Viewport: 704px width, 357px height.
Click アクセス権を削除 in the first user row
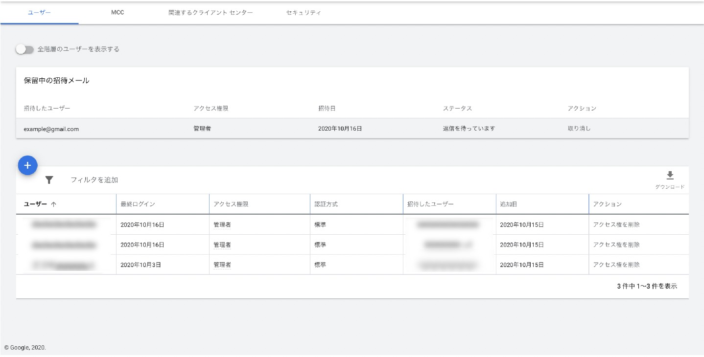(616, 225)
